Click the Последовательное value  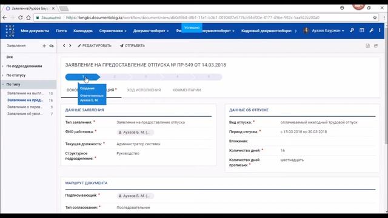coord(133,208)
